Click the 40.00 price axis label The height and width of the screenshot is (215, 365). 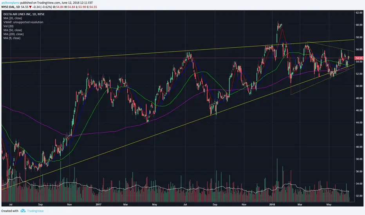359,147
